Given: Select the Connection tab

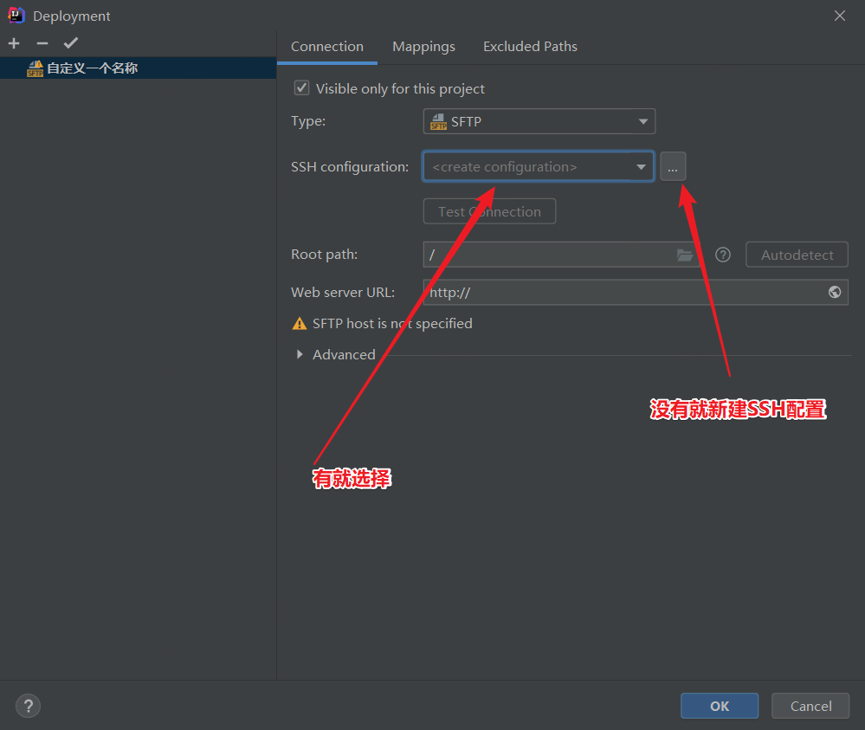Looking at the screenshot, I should 327,47.
